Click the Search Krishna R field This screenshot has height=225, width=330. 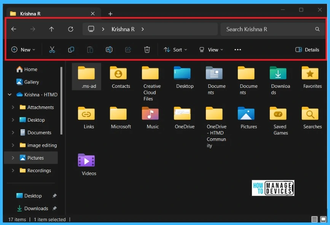(273, 29)
